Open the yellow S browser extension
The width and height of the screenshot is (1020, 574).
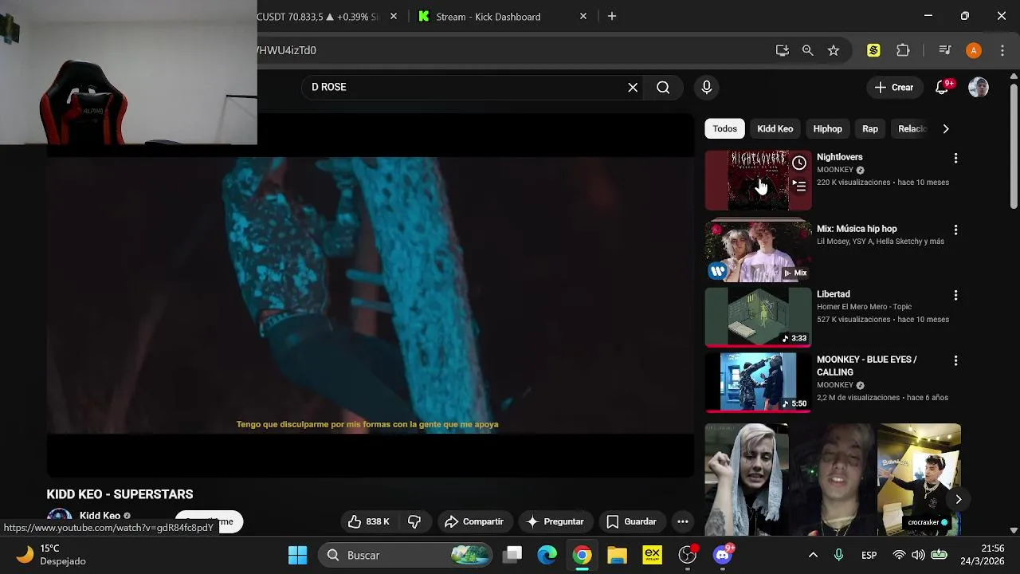[x=873, y=50]
